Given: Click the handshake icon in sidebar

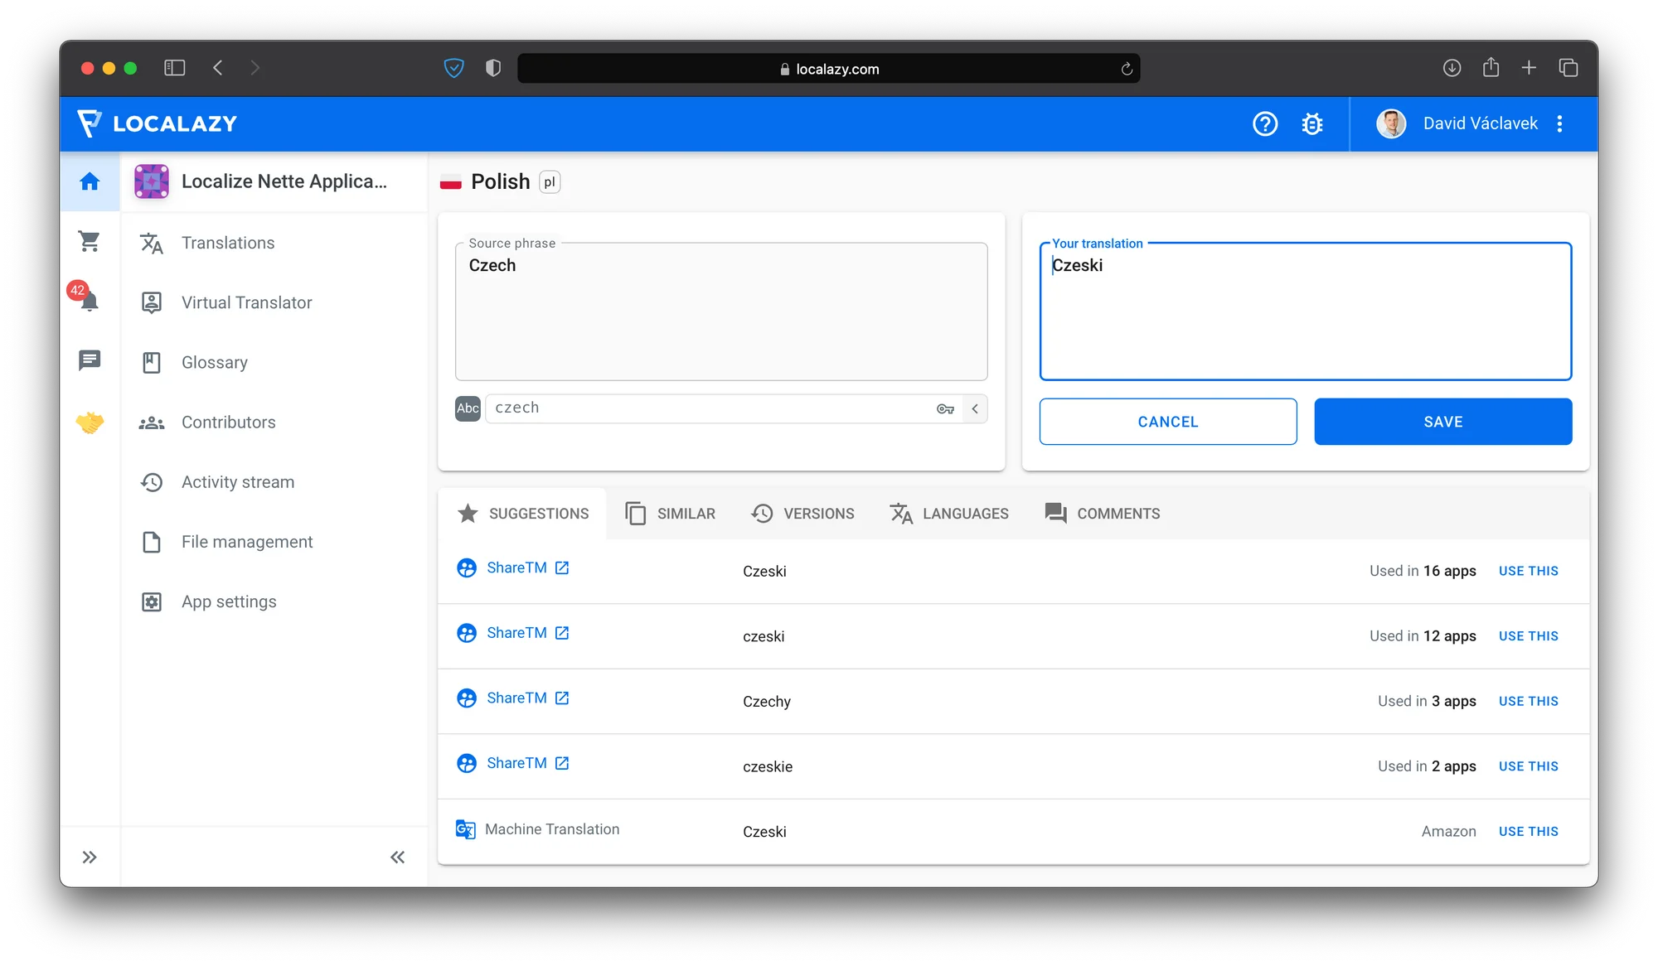Looking at the screenshot, I should coord(89,423).
